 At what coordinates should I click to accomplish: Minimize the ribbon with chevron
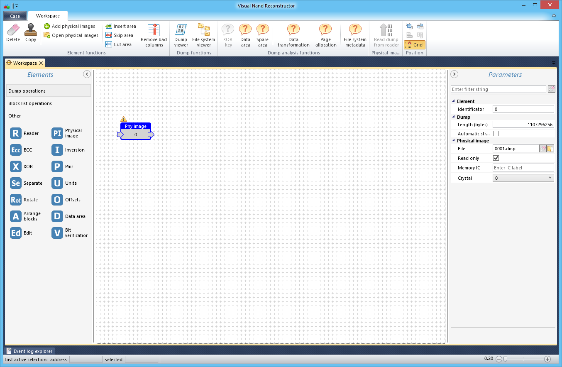pyautogui.click(x=554, y=15)
